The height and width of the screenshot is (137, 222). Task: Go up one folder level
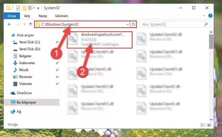(x=31, y=24)
